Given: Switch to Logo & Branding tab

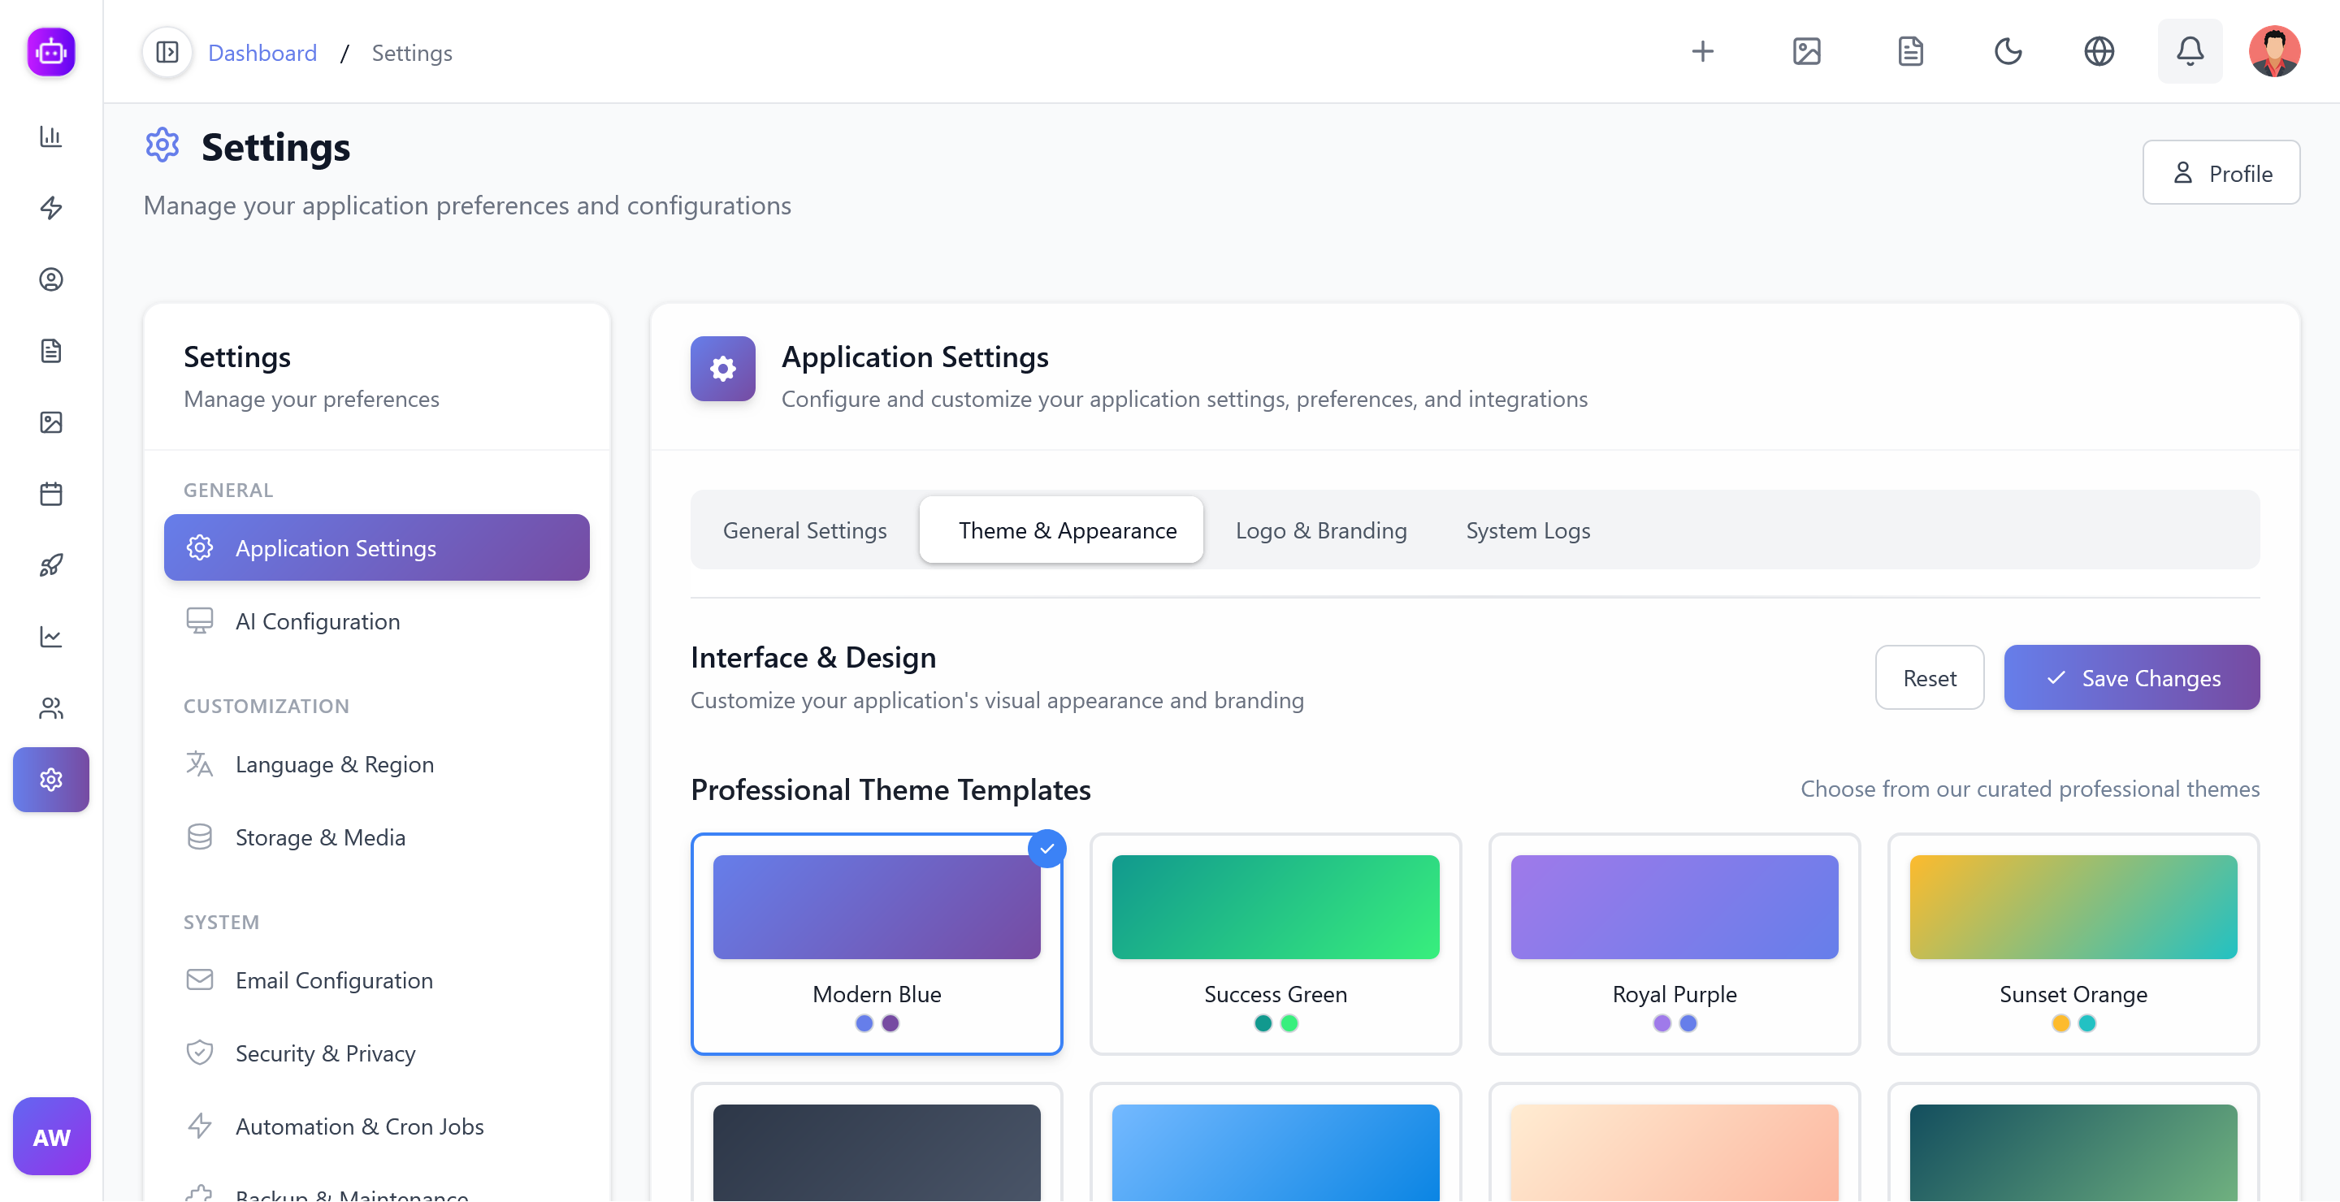Looking at the screenshot, I should [x=1319, y=530].
